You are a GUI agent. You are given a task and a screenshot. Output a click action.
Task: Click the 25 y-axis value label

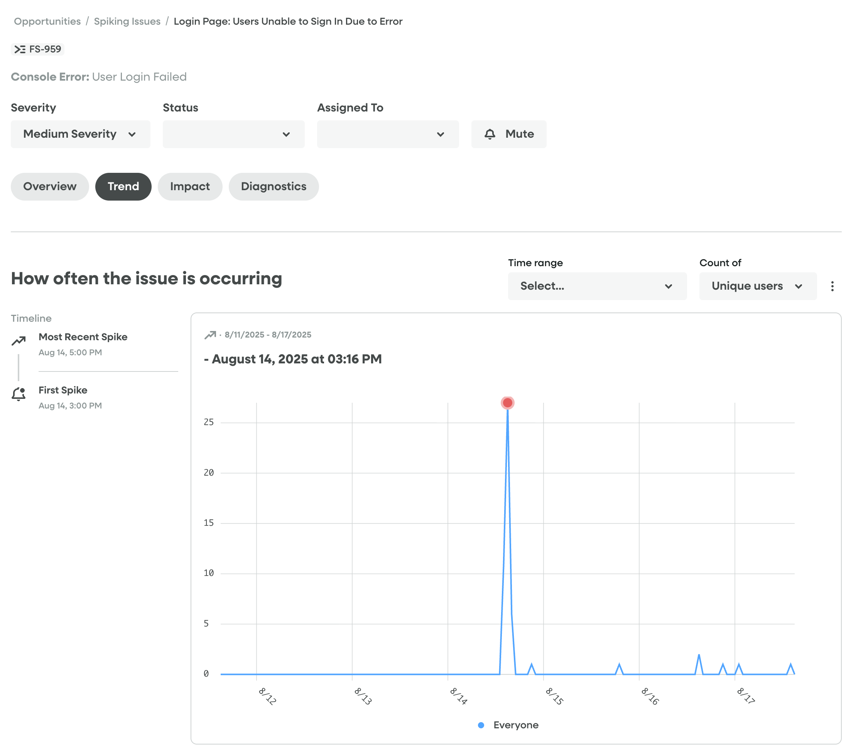click(x=209, y=422)
